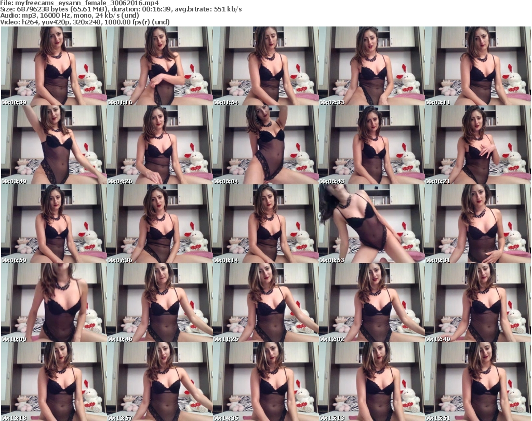Select the thumbnail frame stamped 00:15:51
This screenshot has width=532, height=421.
click(478, 382)
